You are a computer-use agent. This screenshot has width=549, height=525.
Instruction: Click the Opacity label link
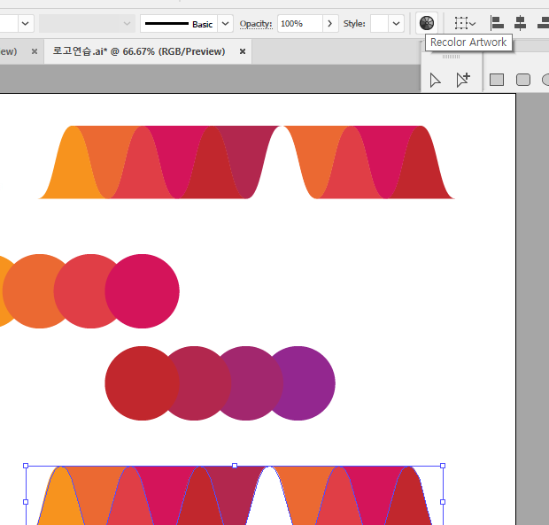point(256,23)
